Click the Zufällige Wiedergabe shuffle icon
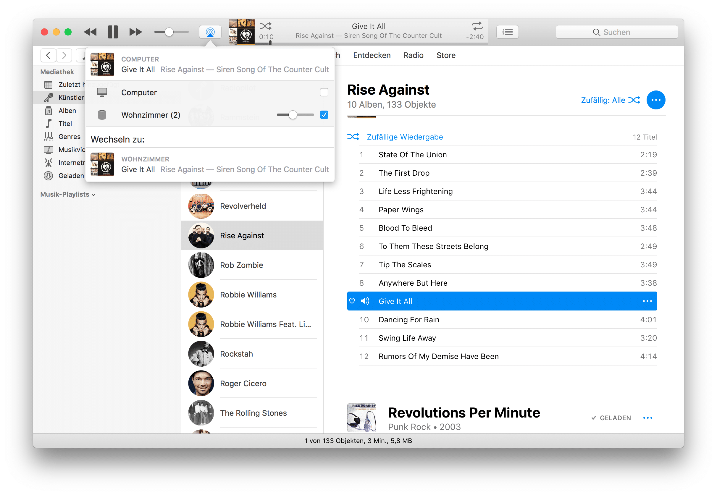The image size is (717, 495). click(353, 137)
